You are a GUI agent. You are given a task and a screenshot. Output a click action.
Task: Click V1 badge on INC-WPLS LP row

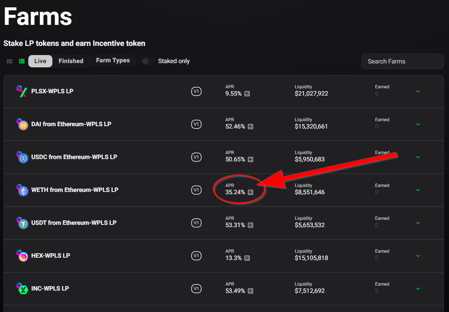pyautogui.click(x=196, y=289)
